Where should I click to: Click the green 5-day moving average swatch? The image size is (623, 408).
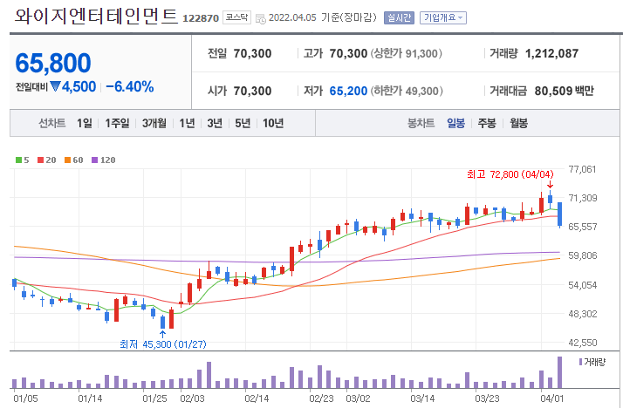point(18,160)
